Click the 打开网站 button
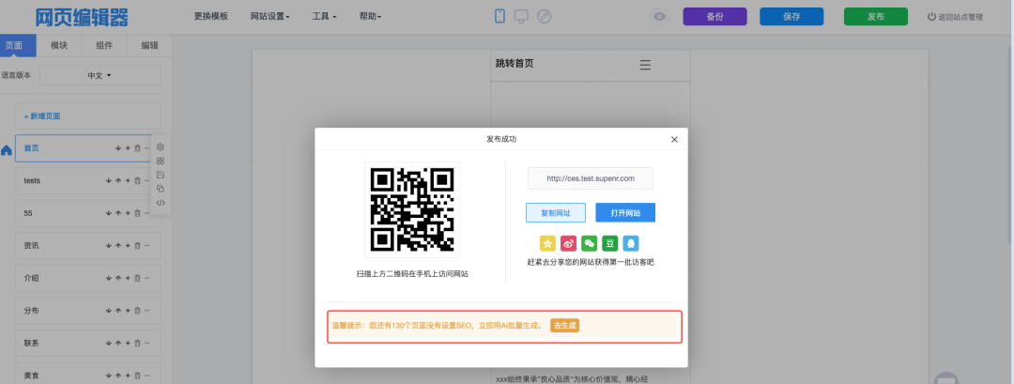The height and width of the screenshot is (384, 1014). 625,213
